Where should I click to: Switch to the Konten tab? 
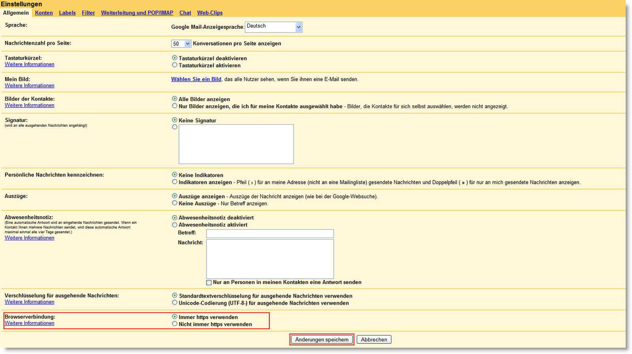(x=44, y=13)
